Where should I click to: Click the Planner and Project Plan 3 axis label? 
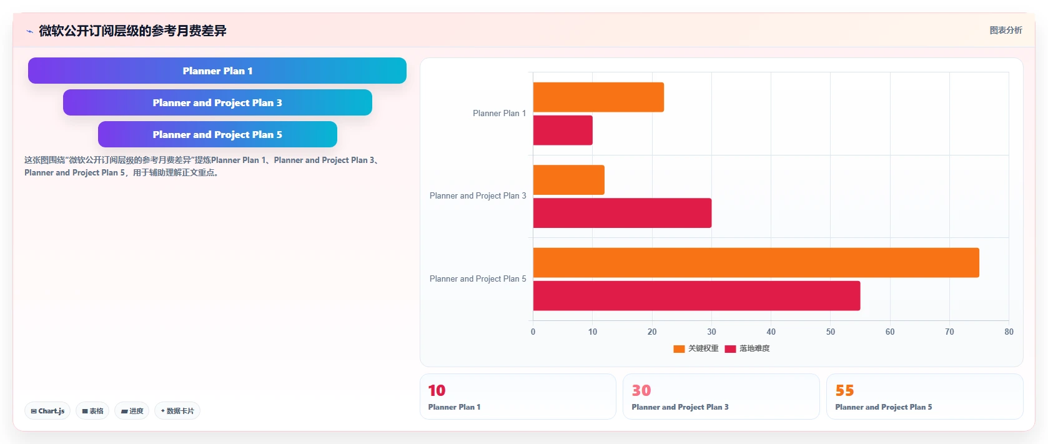(478, 196)
